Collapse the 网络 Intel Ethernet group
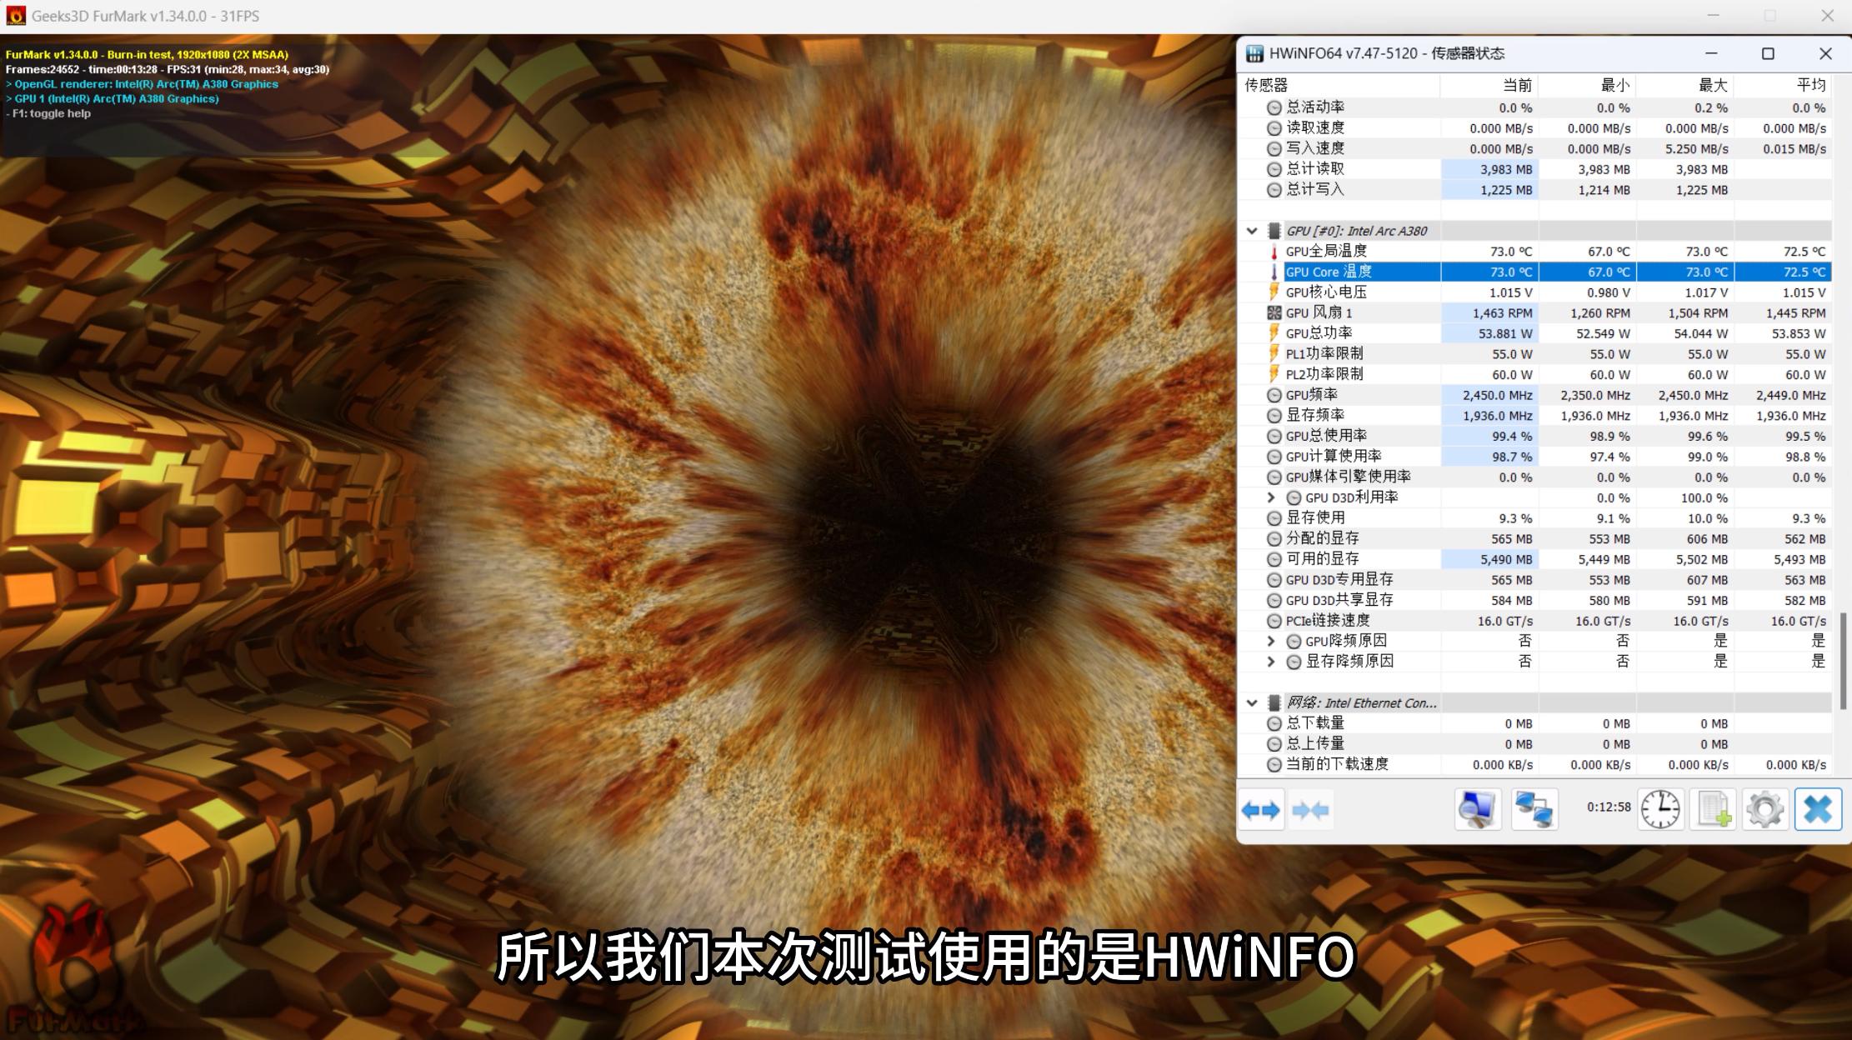This screenshot has width=1852, height=1040. (x=1252, y=702)
